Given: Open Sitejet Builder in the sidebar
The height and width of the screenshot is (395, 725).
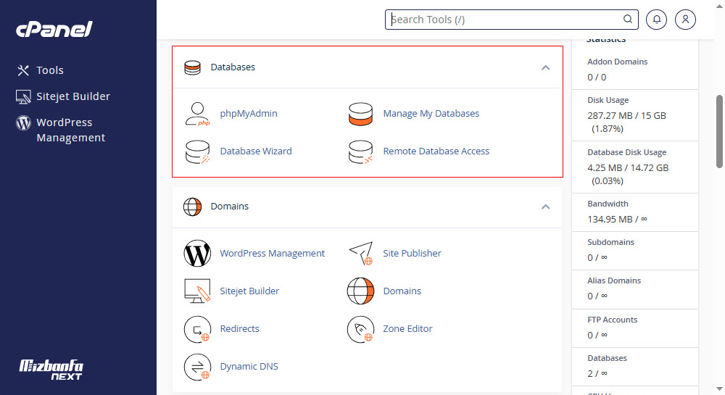Looking at the screenshot, I should (x=73, y=96).
